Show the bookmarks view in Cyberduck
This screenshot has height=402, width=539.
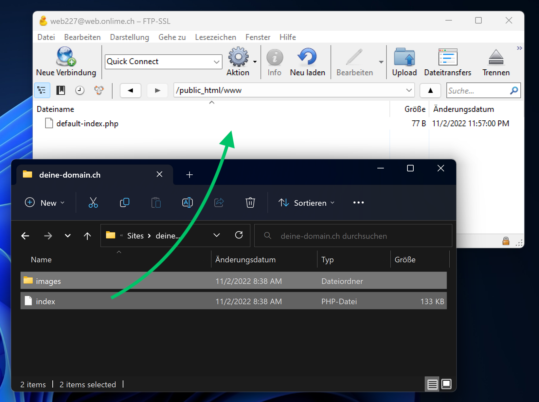[61, 90]
